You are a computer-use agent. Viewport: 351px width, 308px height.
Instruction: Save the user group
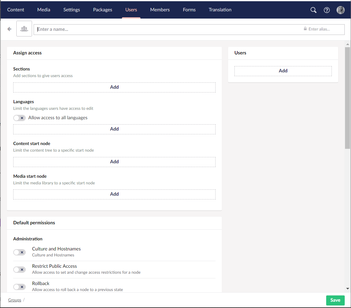(335, 300)
